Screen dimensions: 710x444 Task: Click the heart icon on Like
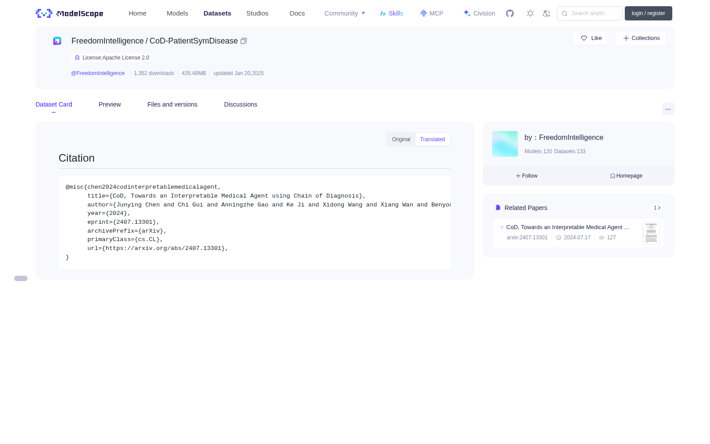[584, 38]
